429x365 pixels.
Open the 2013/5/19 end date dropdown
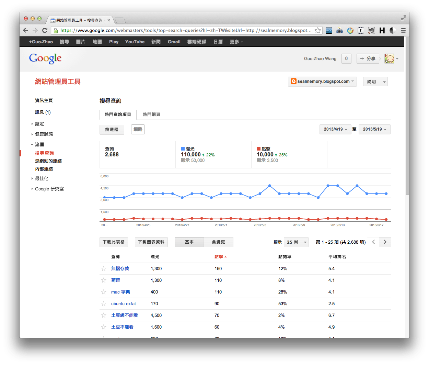[x=374, y=129]
